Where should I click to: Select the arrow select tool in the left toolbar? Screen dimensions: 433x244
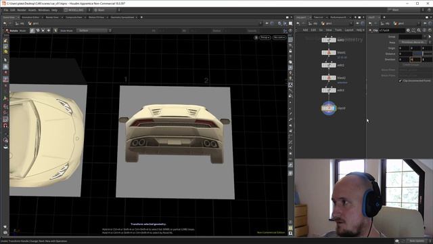point(5,60)
